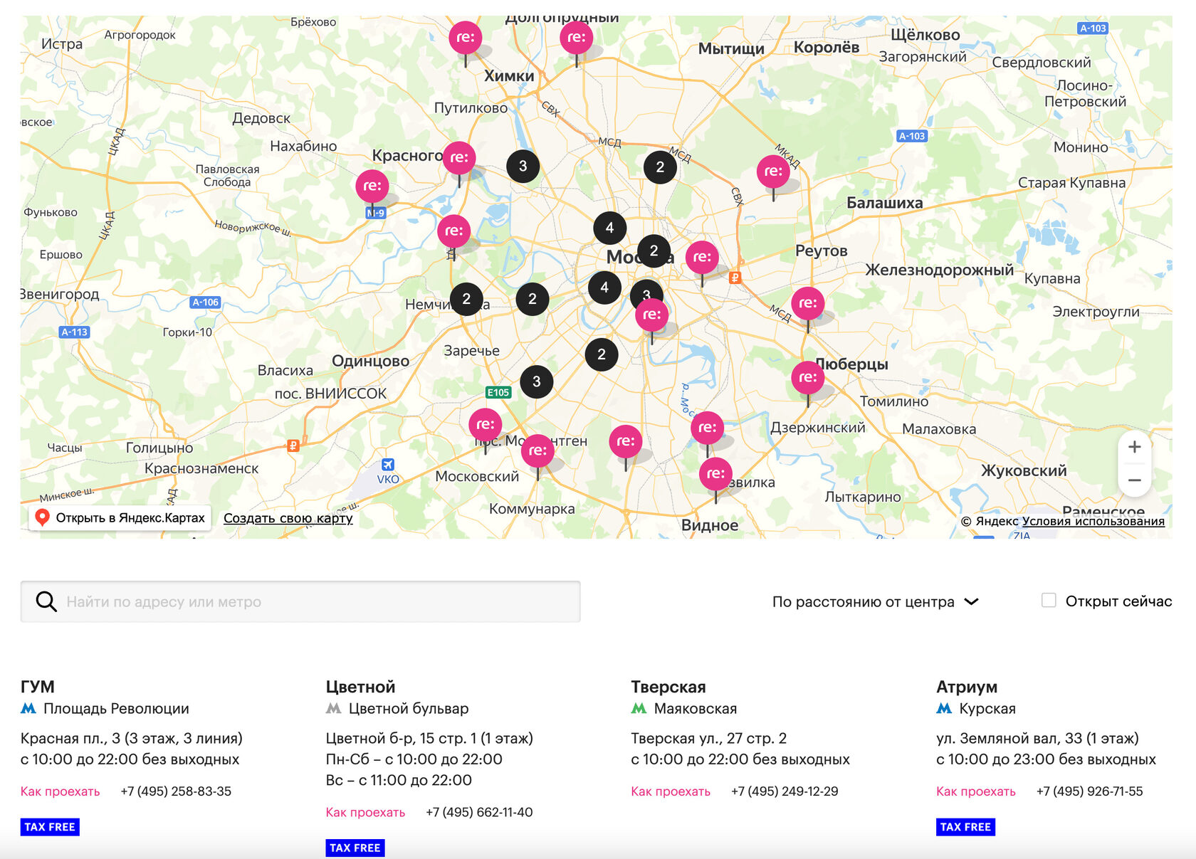Click metro icon beside Маяковская
Screen dimensions: 1196x859
639,708
